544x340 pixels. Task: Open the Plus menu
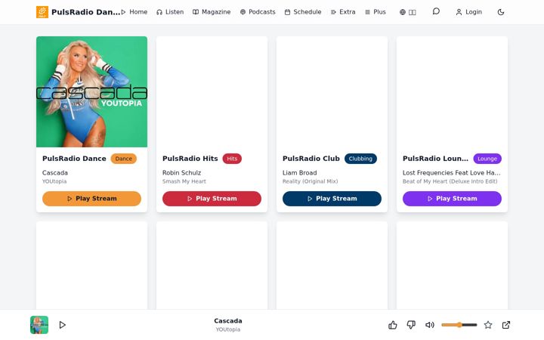pos(376,12)
